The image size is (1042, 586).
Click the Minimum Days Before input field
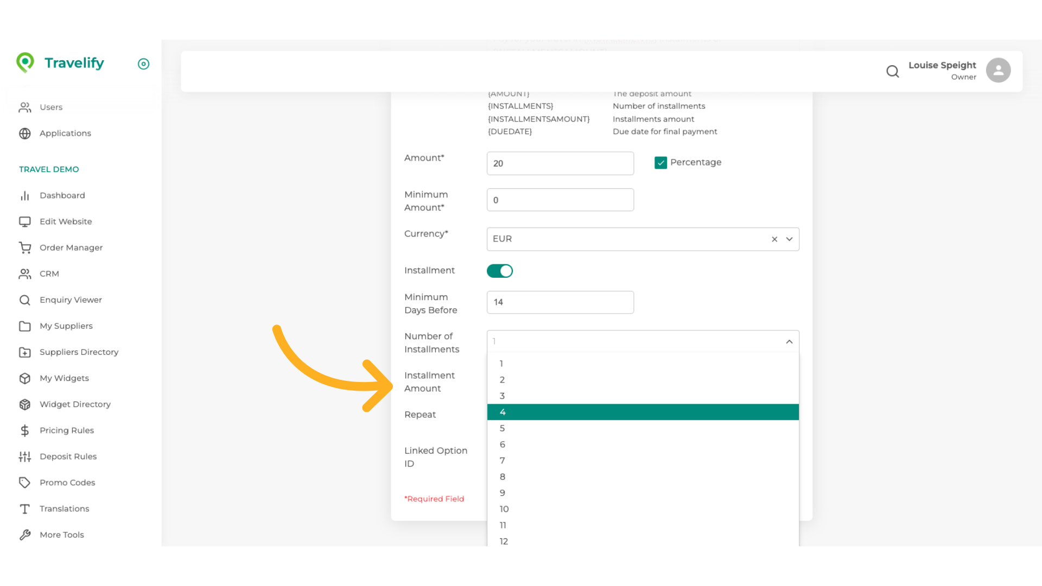tap(560, 303)
